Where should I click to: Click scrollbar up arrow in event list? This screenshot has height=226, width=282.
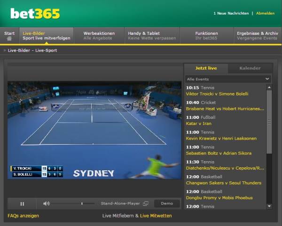point(269,87)
